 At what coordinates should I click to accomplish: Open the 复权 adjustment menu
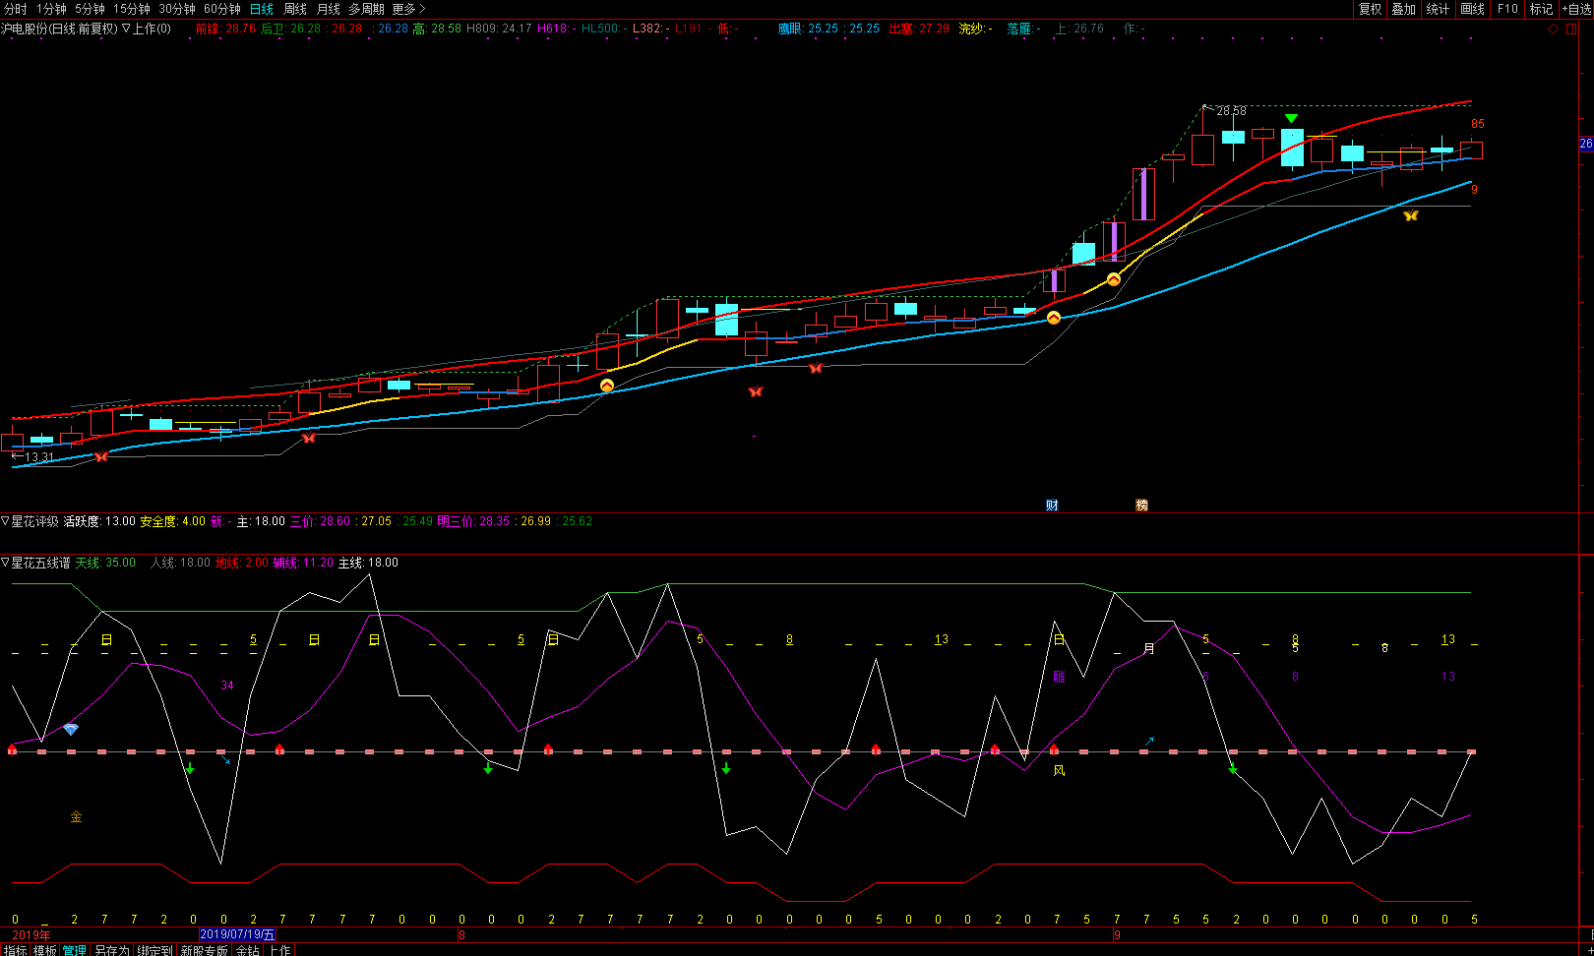tap(1371, 9)
